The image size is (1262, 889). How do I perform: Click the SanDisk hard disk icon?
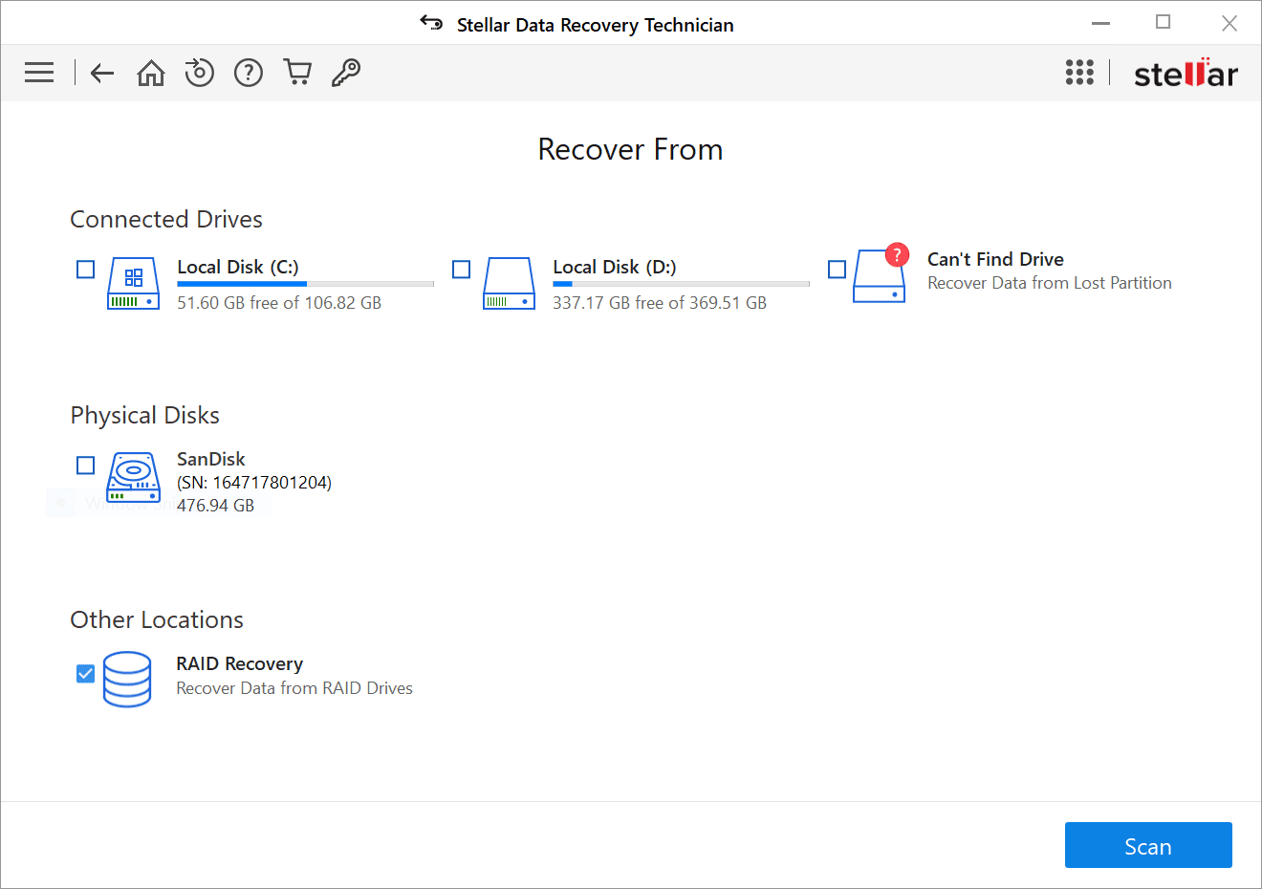tap(134, 477)
